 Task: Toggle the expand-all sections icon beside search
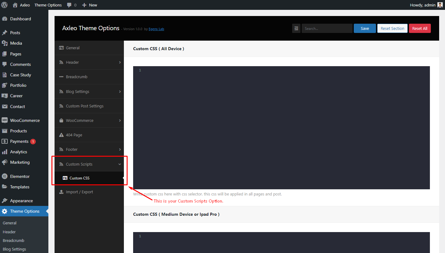(296, 28)
